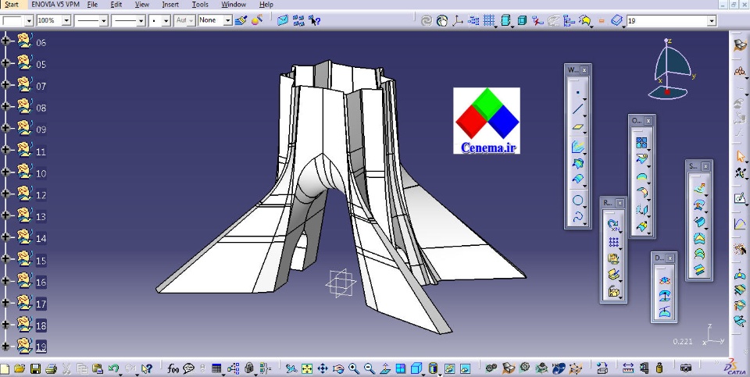This screenshot has width=750, height=377.
Task: Select the Blend tool at bottom of Surfaces toolbar
Action: click(698, 270)
